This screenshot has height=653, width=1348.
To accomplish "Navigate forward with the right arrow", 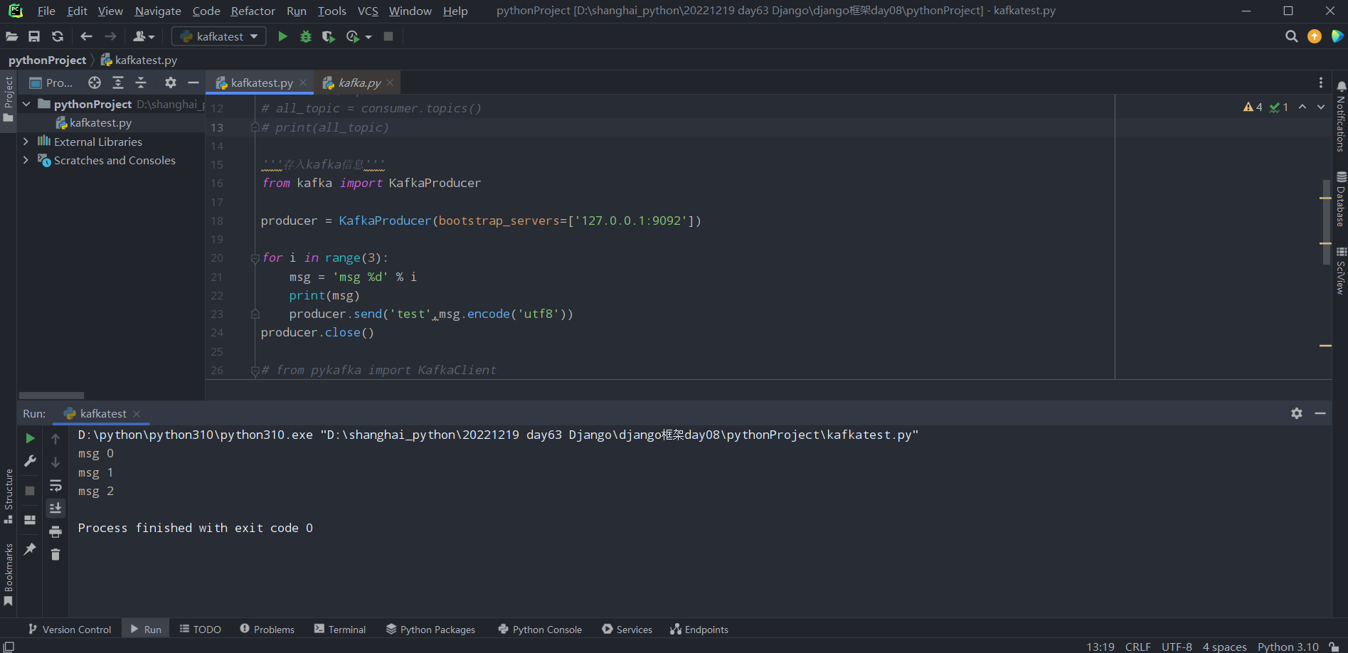I will point(110,36).
